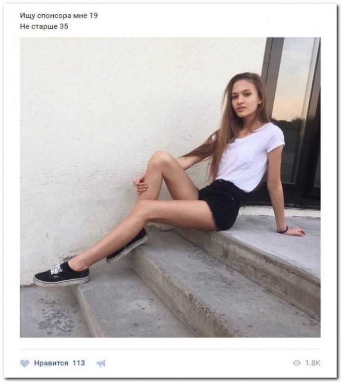Open the list of 113 likes
This screenshot has width=341, height=382.
click(79, 363)
